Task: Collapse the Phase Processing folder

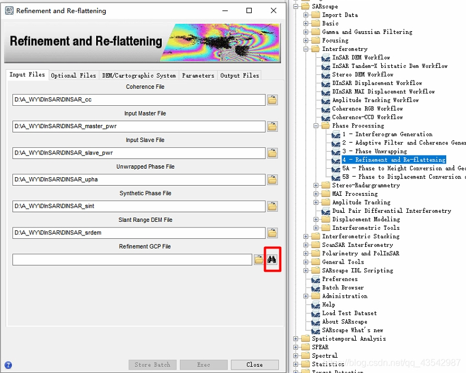Action: tap(316, 126)
